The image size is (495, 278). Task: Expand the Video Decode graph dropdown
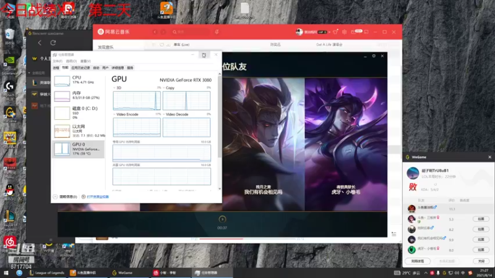[164, 114]
